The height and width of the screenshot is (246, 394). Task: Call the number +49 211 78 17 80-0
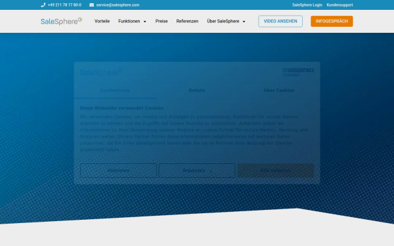pyautogui.click(x=64, y=5)
